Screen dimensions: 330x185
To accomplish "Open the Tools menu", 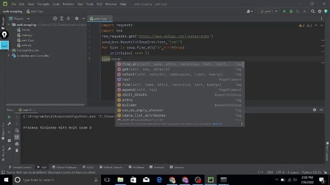I will point(90,4).
